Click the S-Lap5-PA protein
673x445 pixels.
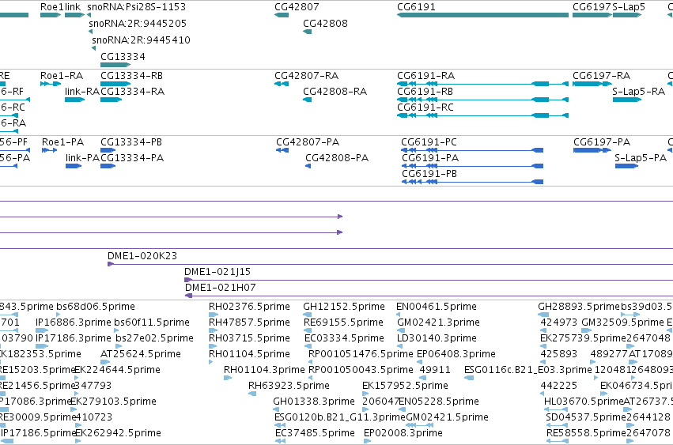(626, 166)
